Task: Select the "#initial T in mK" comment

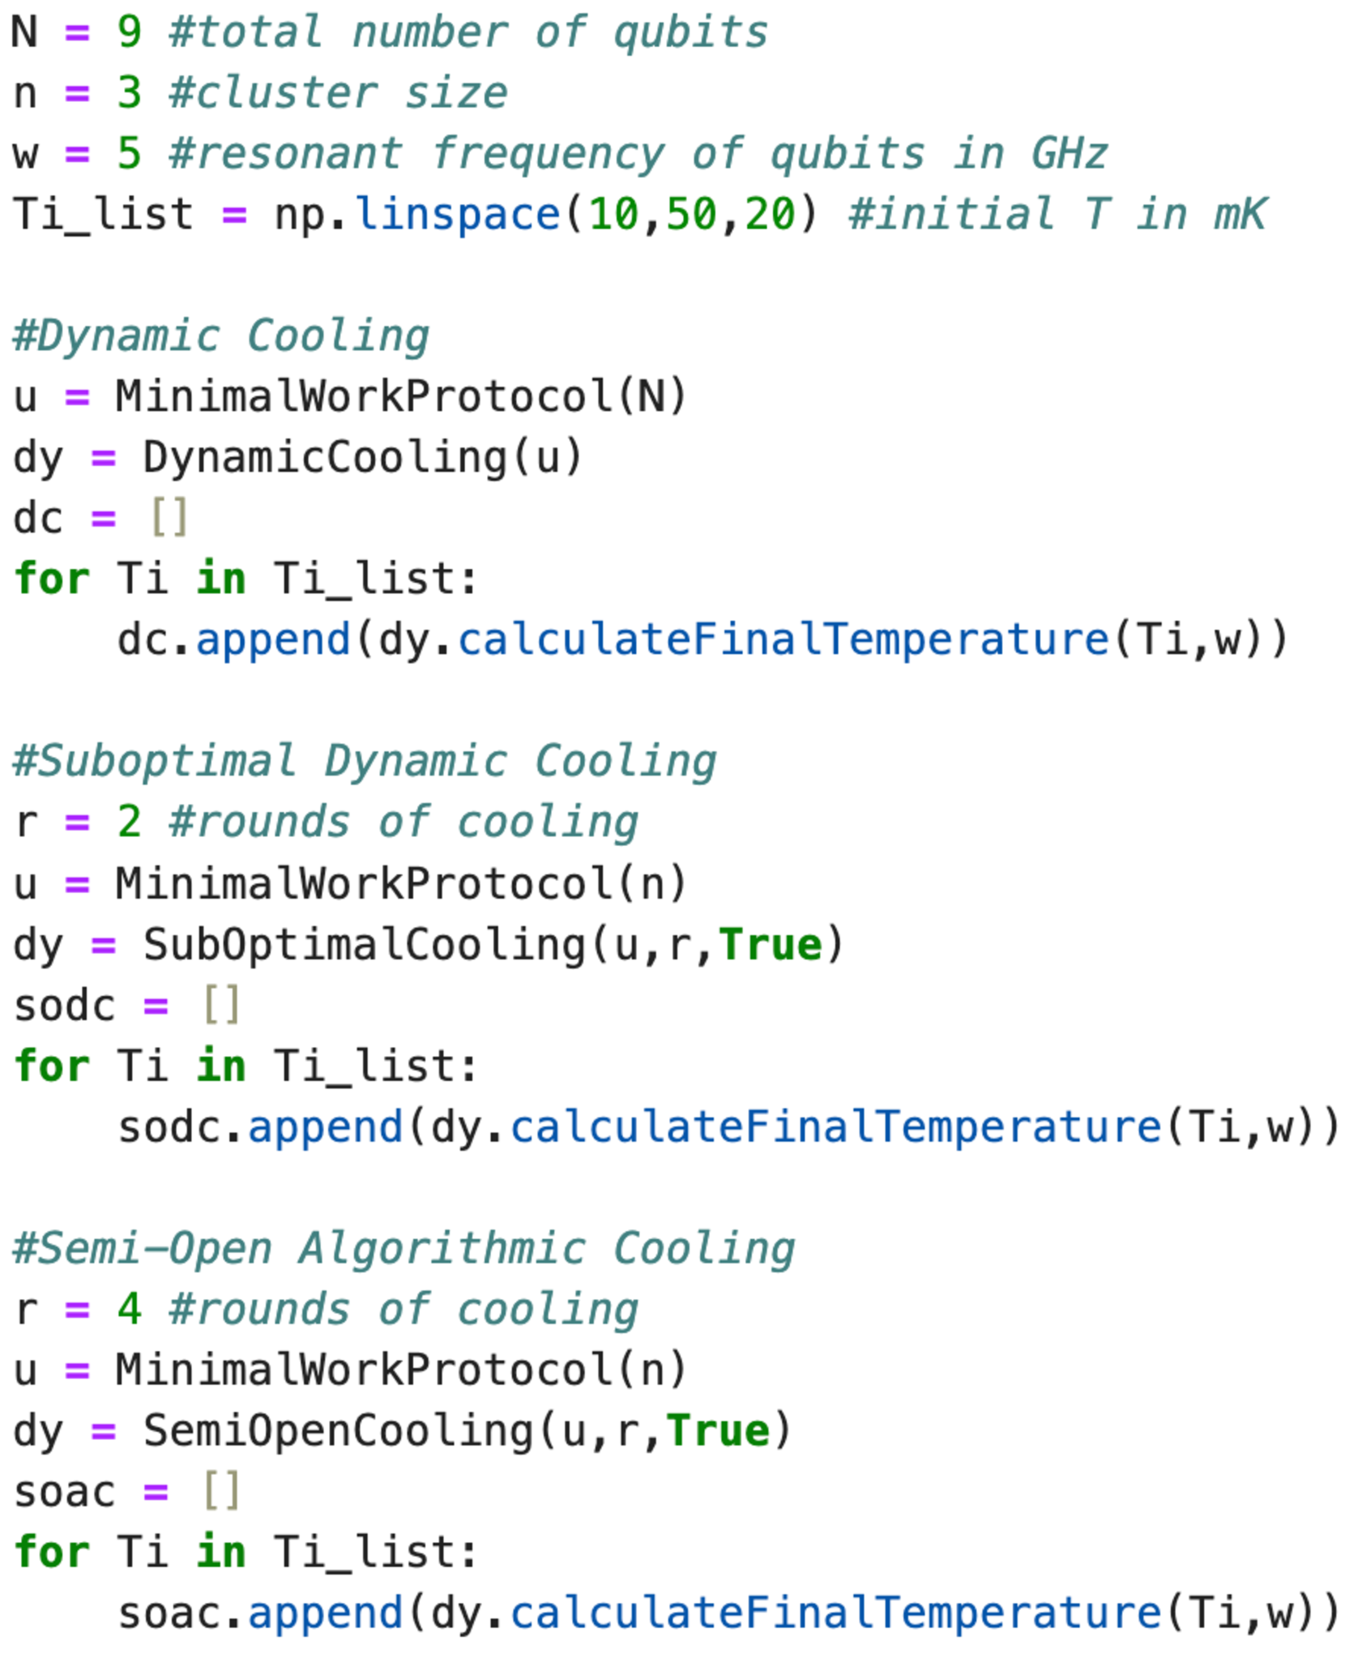Action: (1057, 215)
